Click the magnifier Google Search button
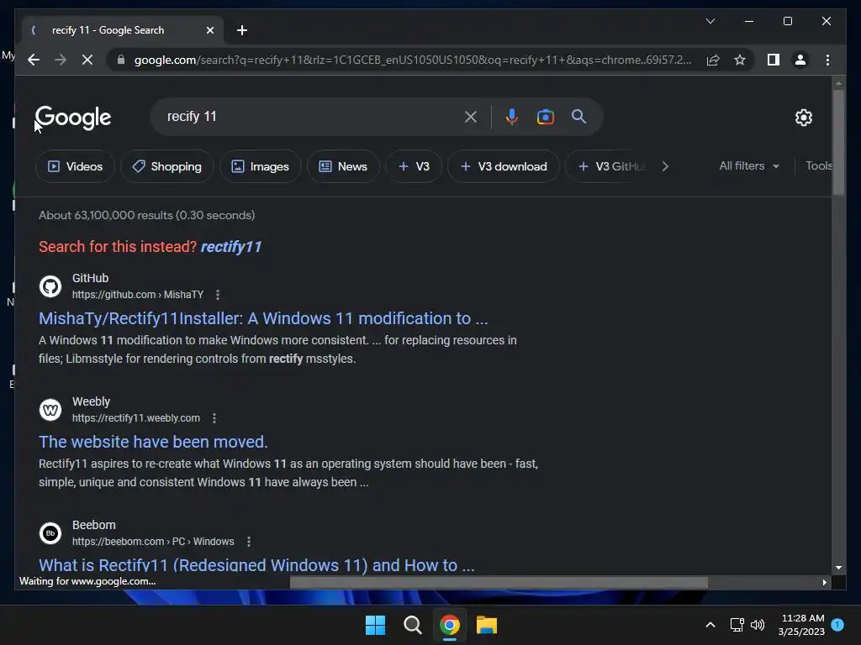The height and width of the screenshot is (645, 861). point(578,117)
